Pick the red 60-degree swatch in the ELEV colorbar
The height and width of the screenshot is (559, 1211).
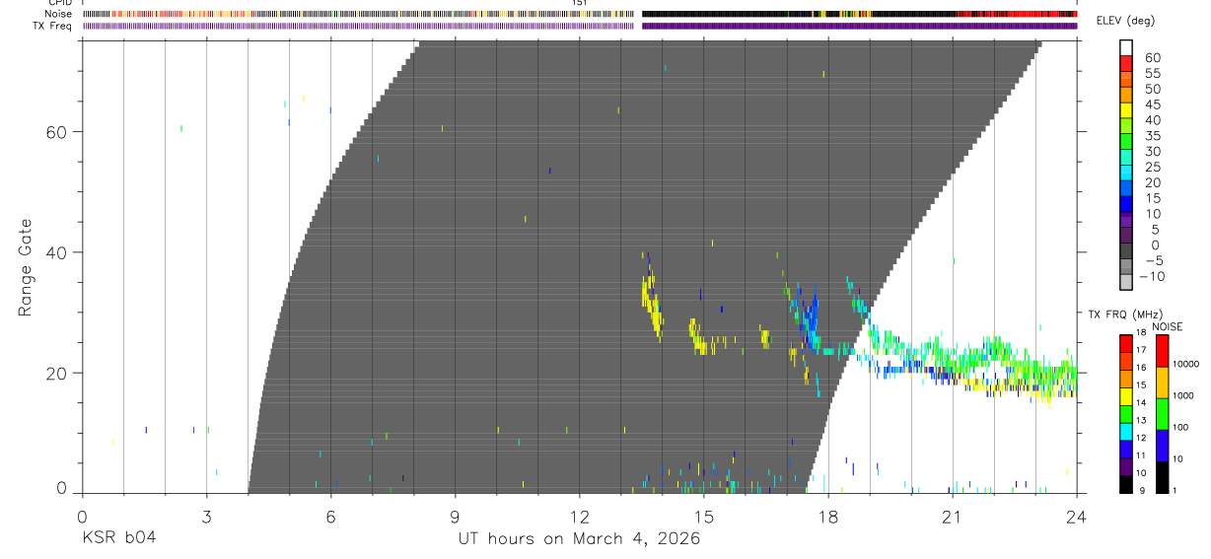point(1126,63)
